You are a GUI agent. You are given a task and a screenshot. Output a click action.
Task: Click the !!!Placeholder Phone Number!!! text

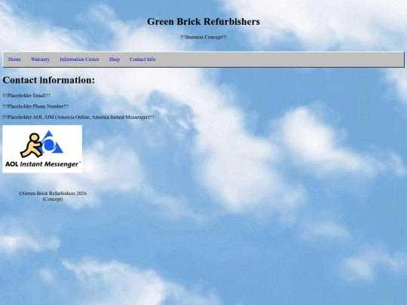coord(35,106)
